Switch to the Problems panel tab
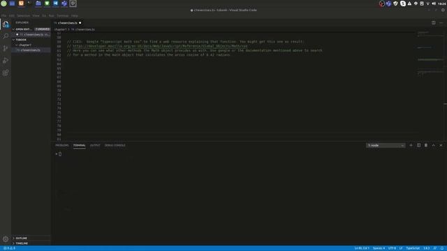 pos(62,146)
